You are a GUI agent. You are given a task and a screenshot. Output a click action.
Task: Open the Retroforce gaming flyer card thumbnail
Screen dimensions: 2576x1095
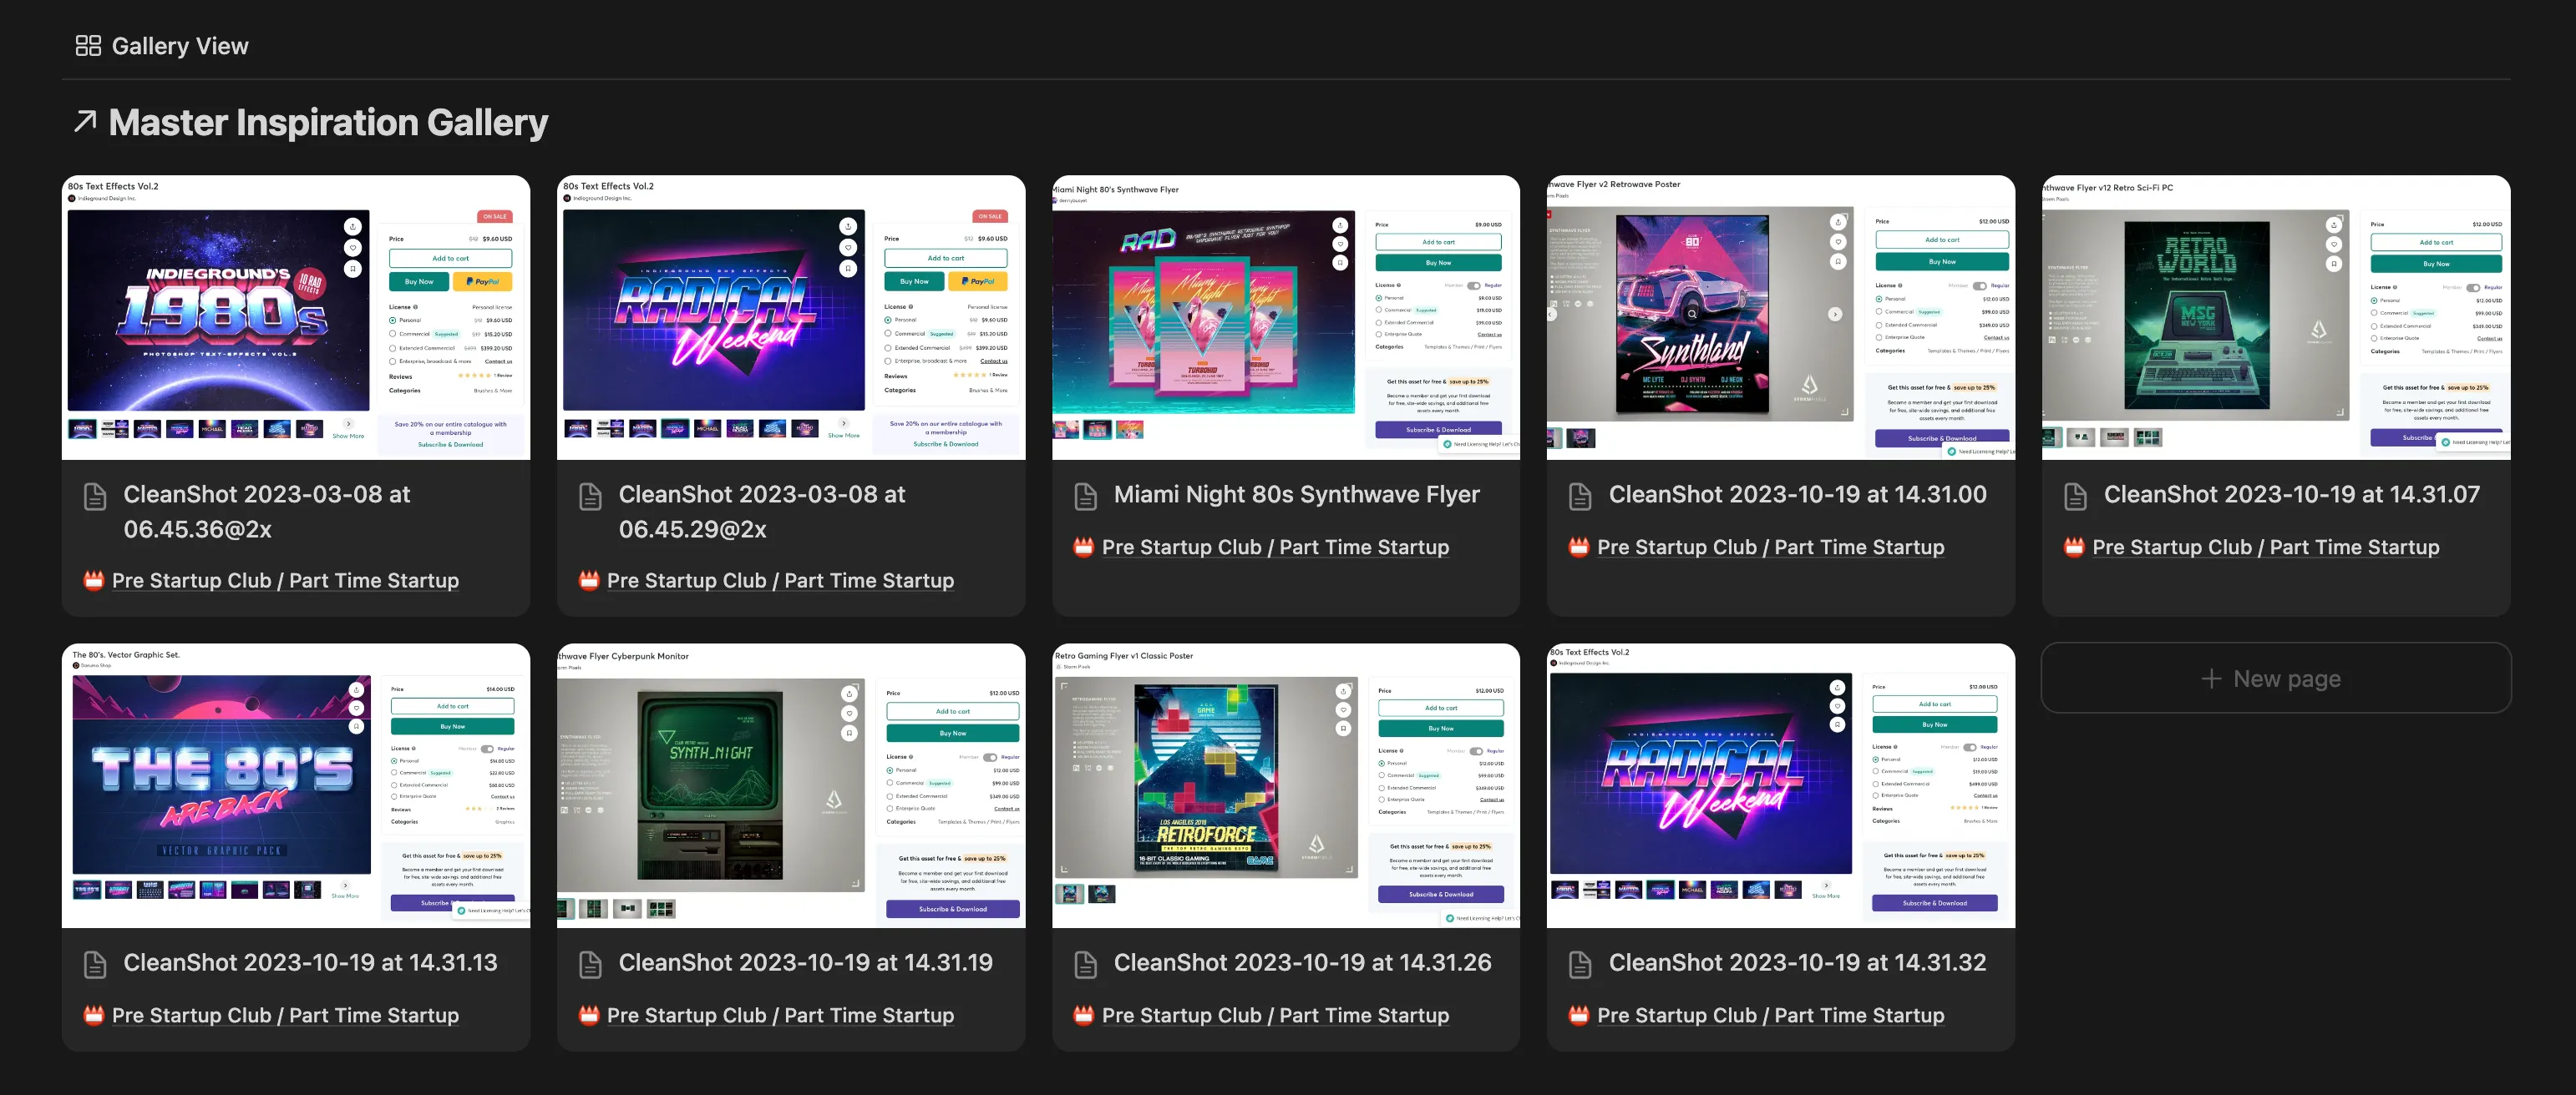(x=1286, y=785)
